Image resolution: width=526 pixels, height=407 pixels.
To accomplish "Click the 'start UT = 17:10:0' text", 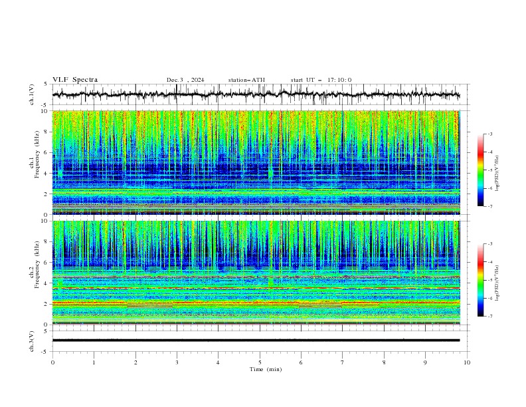I will point(321,80).
